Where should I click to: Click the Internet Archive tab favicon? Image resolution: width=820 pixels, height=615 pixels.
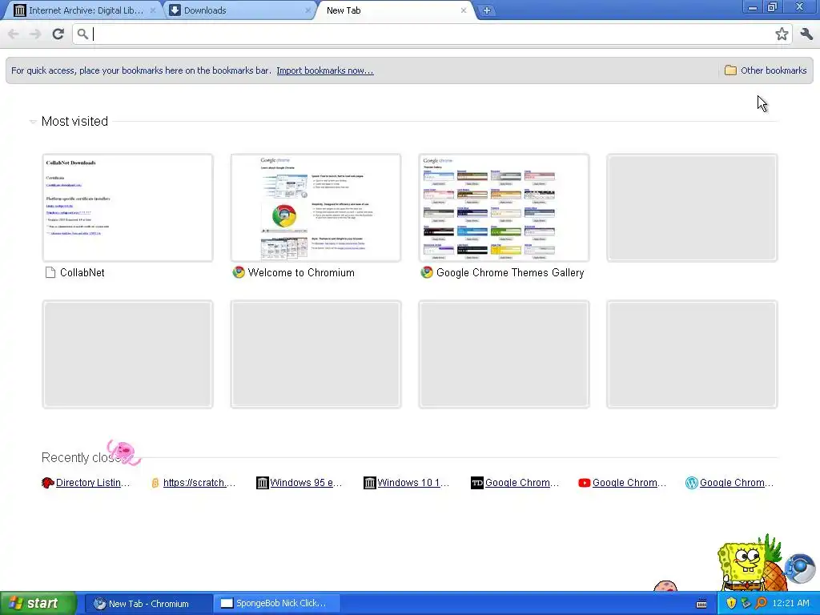point(20,10)
